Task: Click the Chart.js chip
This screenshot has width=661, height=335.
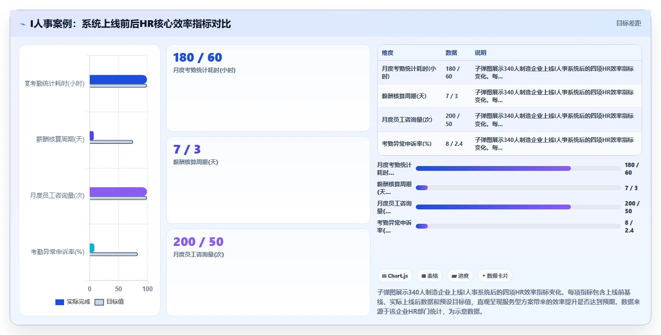Action: (x=395, y=276)
